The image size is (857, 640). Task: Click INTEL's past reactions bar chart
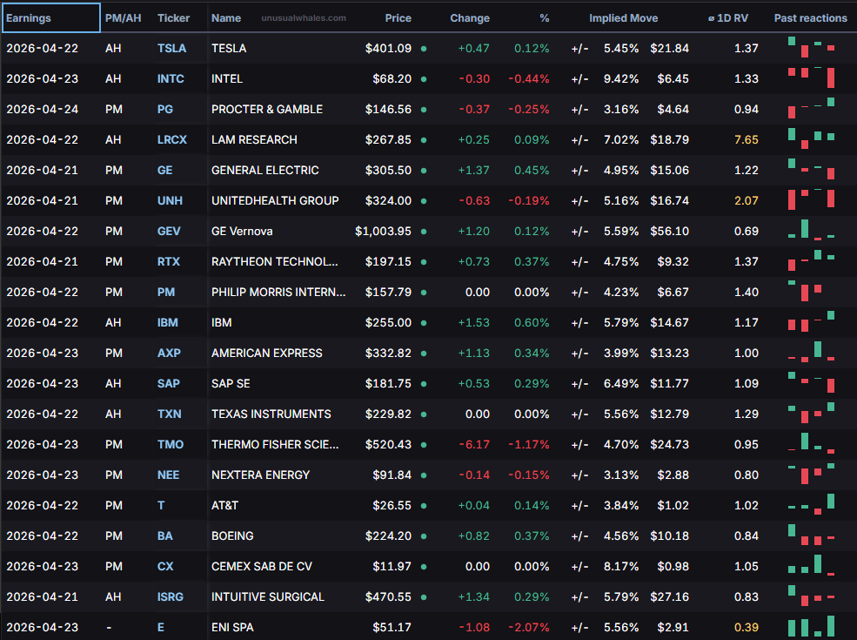811,77
